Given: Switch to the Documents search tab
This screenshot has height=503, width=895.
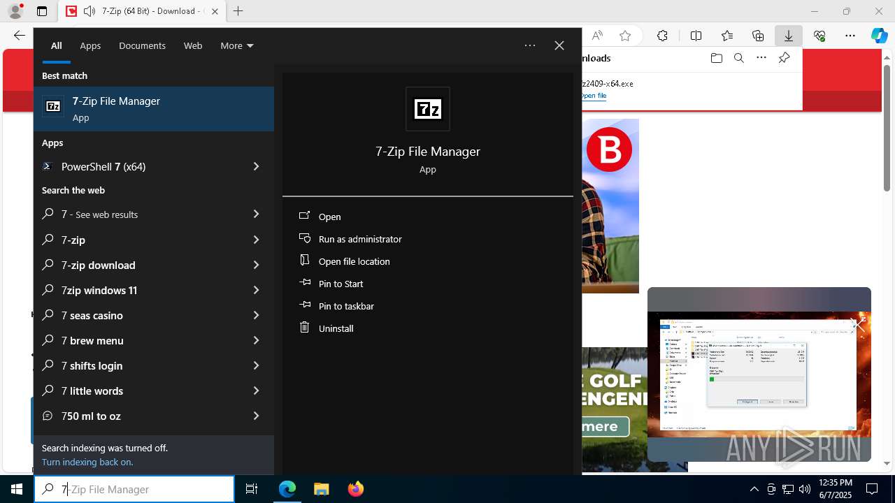Looking at the screenshot, I should (142, 45).
